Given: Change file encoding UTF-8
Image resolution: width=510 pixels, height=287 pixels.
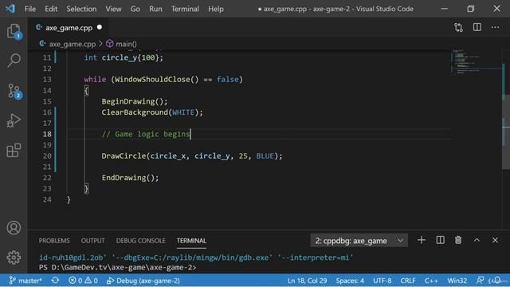Looking at the screenshot, I should [382, 281].
